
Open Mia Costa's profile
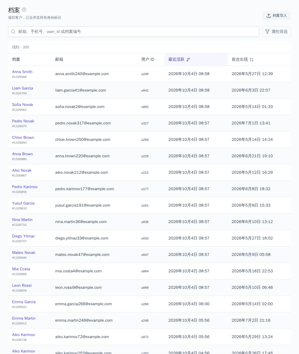(x=21, y=269)
